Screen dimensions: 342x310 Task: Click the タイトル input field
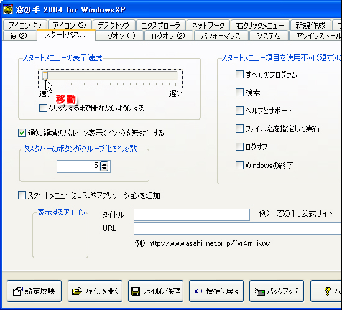coord(192,215)
